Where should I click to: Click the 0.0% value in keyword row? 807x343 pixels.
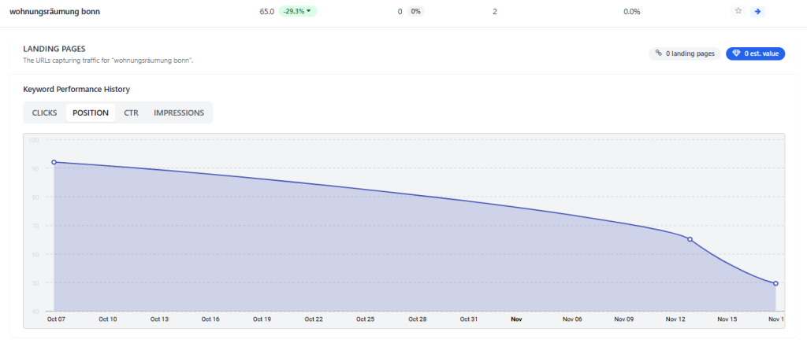pos(631,12)
